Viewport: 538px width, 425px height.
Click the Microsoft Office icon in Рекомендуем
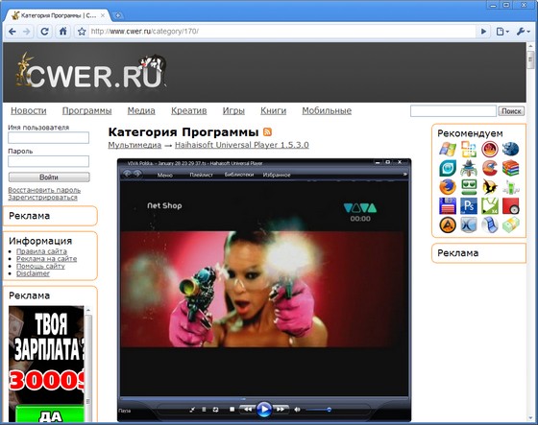pyautogui.click(x=469, y=149)
